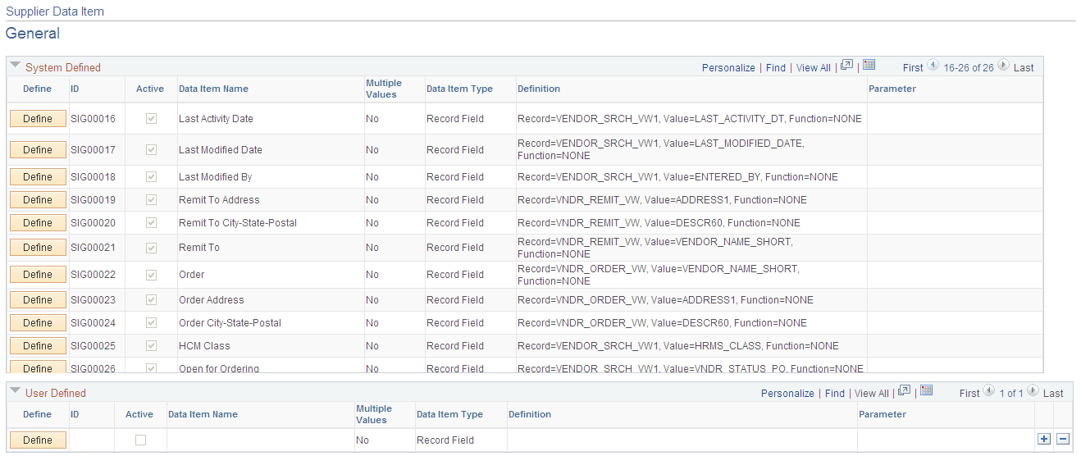Select the Order City-State-Postal name cell
Viewport: 1081px width, 456px height.
230,323
